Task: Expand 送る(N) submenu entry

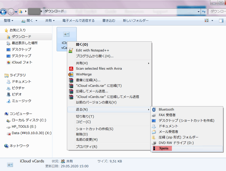Action: (x=109, y=109)
